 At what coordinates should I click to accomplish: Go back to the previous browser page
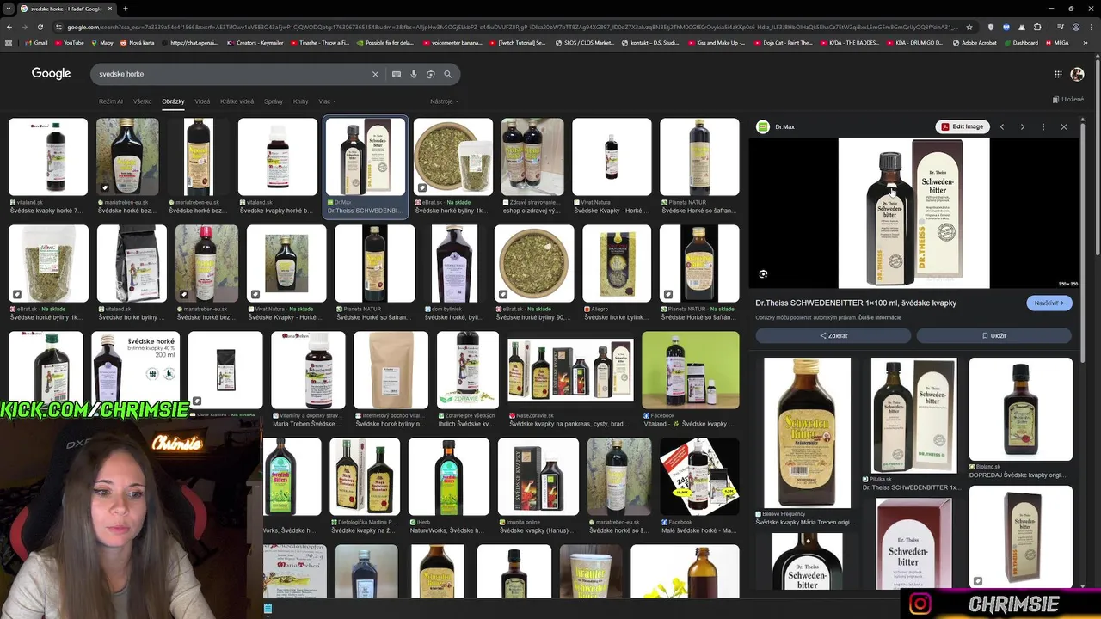(9, 27)
